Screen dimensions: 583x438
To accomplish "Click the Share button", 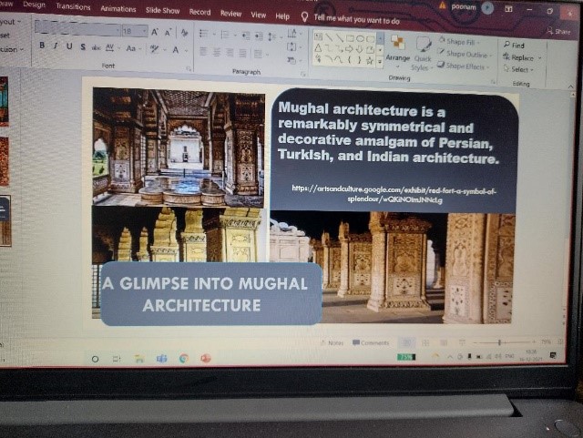I will (558, 32).
